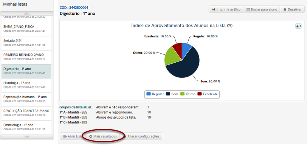Select Reprodução humana - 1º ano list
The image size is (307, 145).
click(x=26, y=99)
